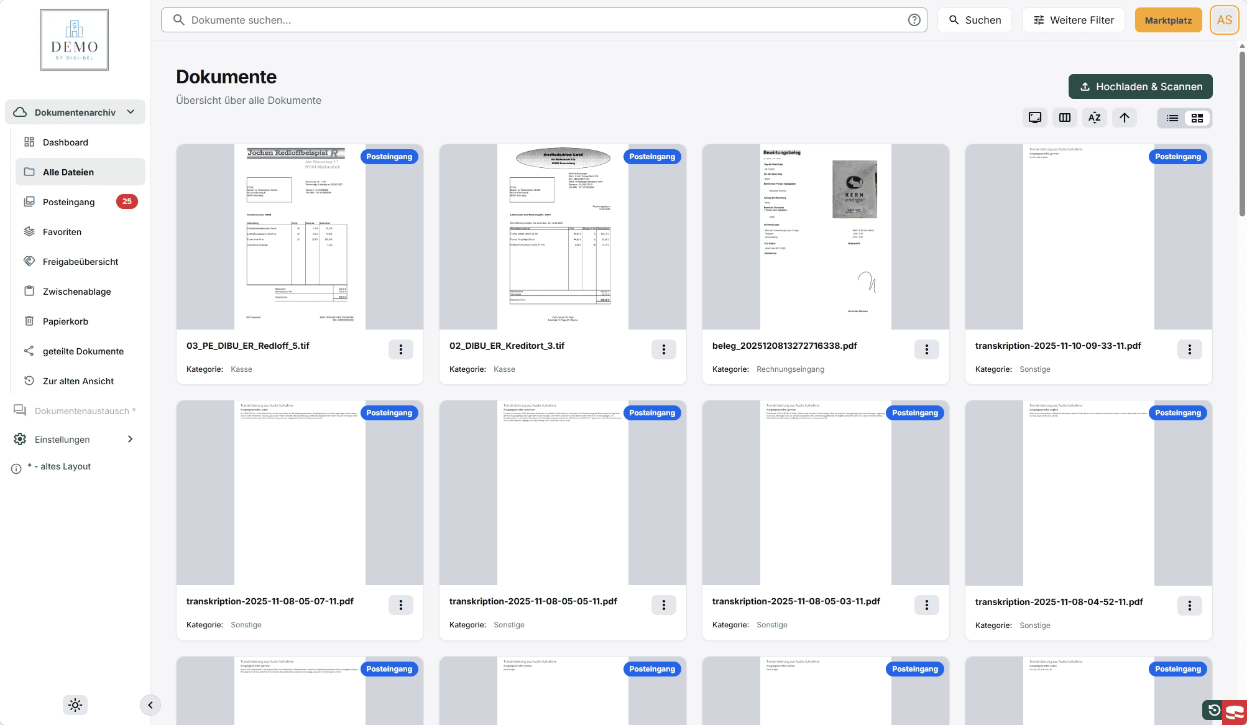Click Hochladen & Scannen
Screen dimensions: 1247x725
[x=1141, y=86]
